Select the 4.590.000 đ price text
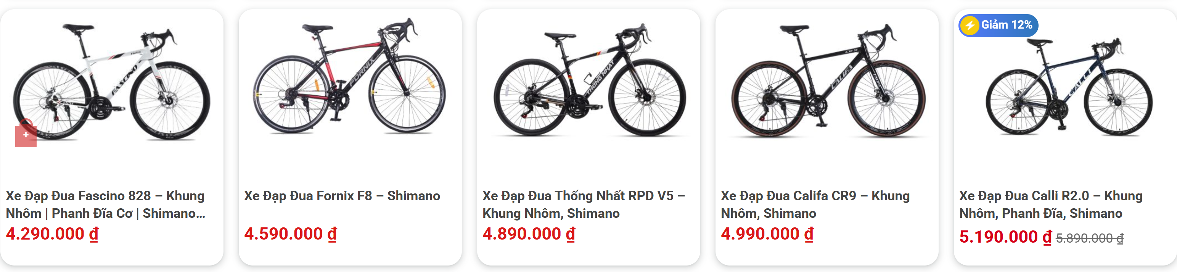Screen dimensions: 1177x272 [291, 233]
